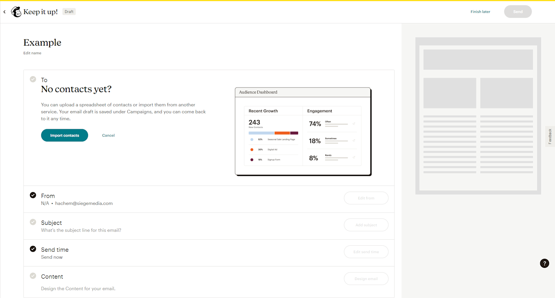Click the Content section status checkmark
Image resolution: width=555 pixels, height=298 pixels.
tap(33, 276)
